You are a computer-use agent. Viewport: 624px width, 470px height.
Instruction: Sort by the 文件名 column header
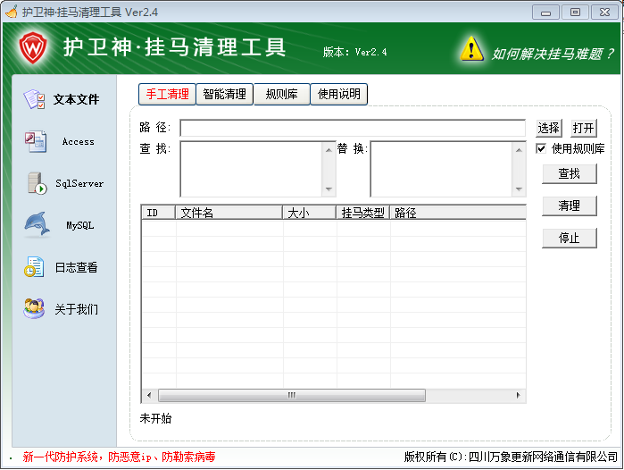pyautogui.click(x=229, y=213)
